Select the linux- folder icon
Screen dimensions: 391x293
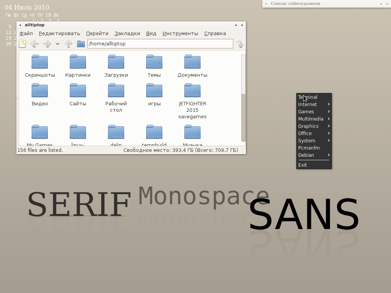(78, 132)
